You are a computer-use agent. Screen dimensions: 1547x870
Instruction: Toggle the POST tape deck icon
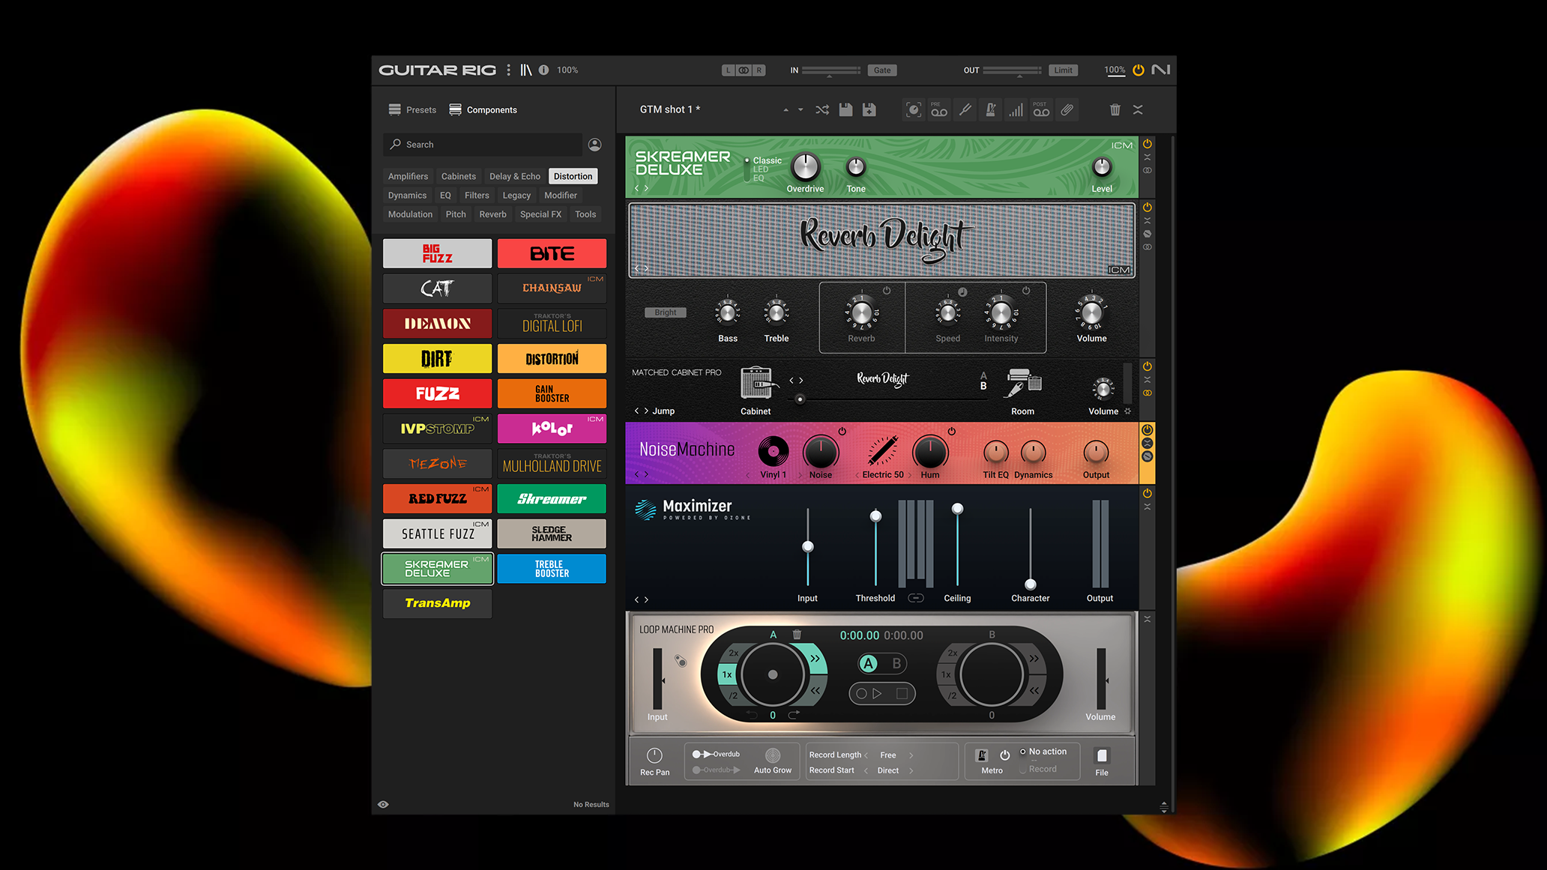pos(1041,110)
